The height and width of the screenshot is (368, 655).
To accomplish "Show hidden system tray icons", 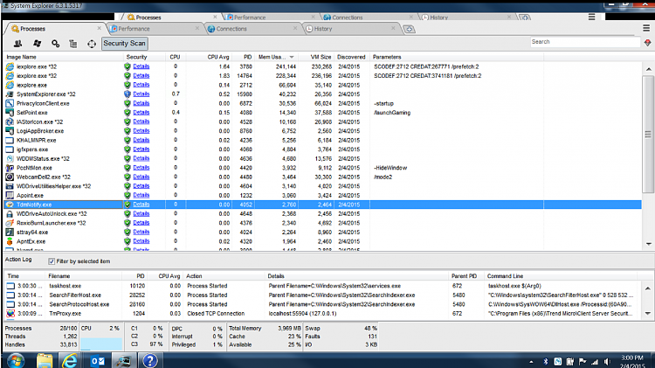I will point(531,362).
